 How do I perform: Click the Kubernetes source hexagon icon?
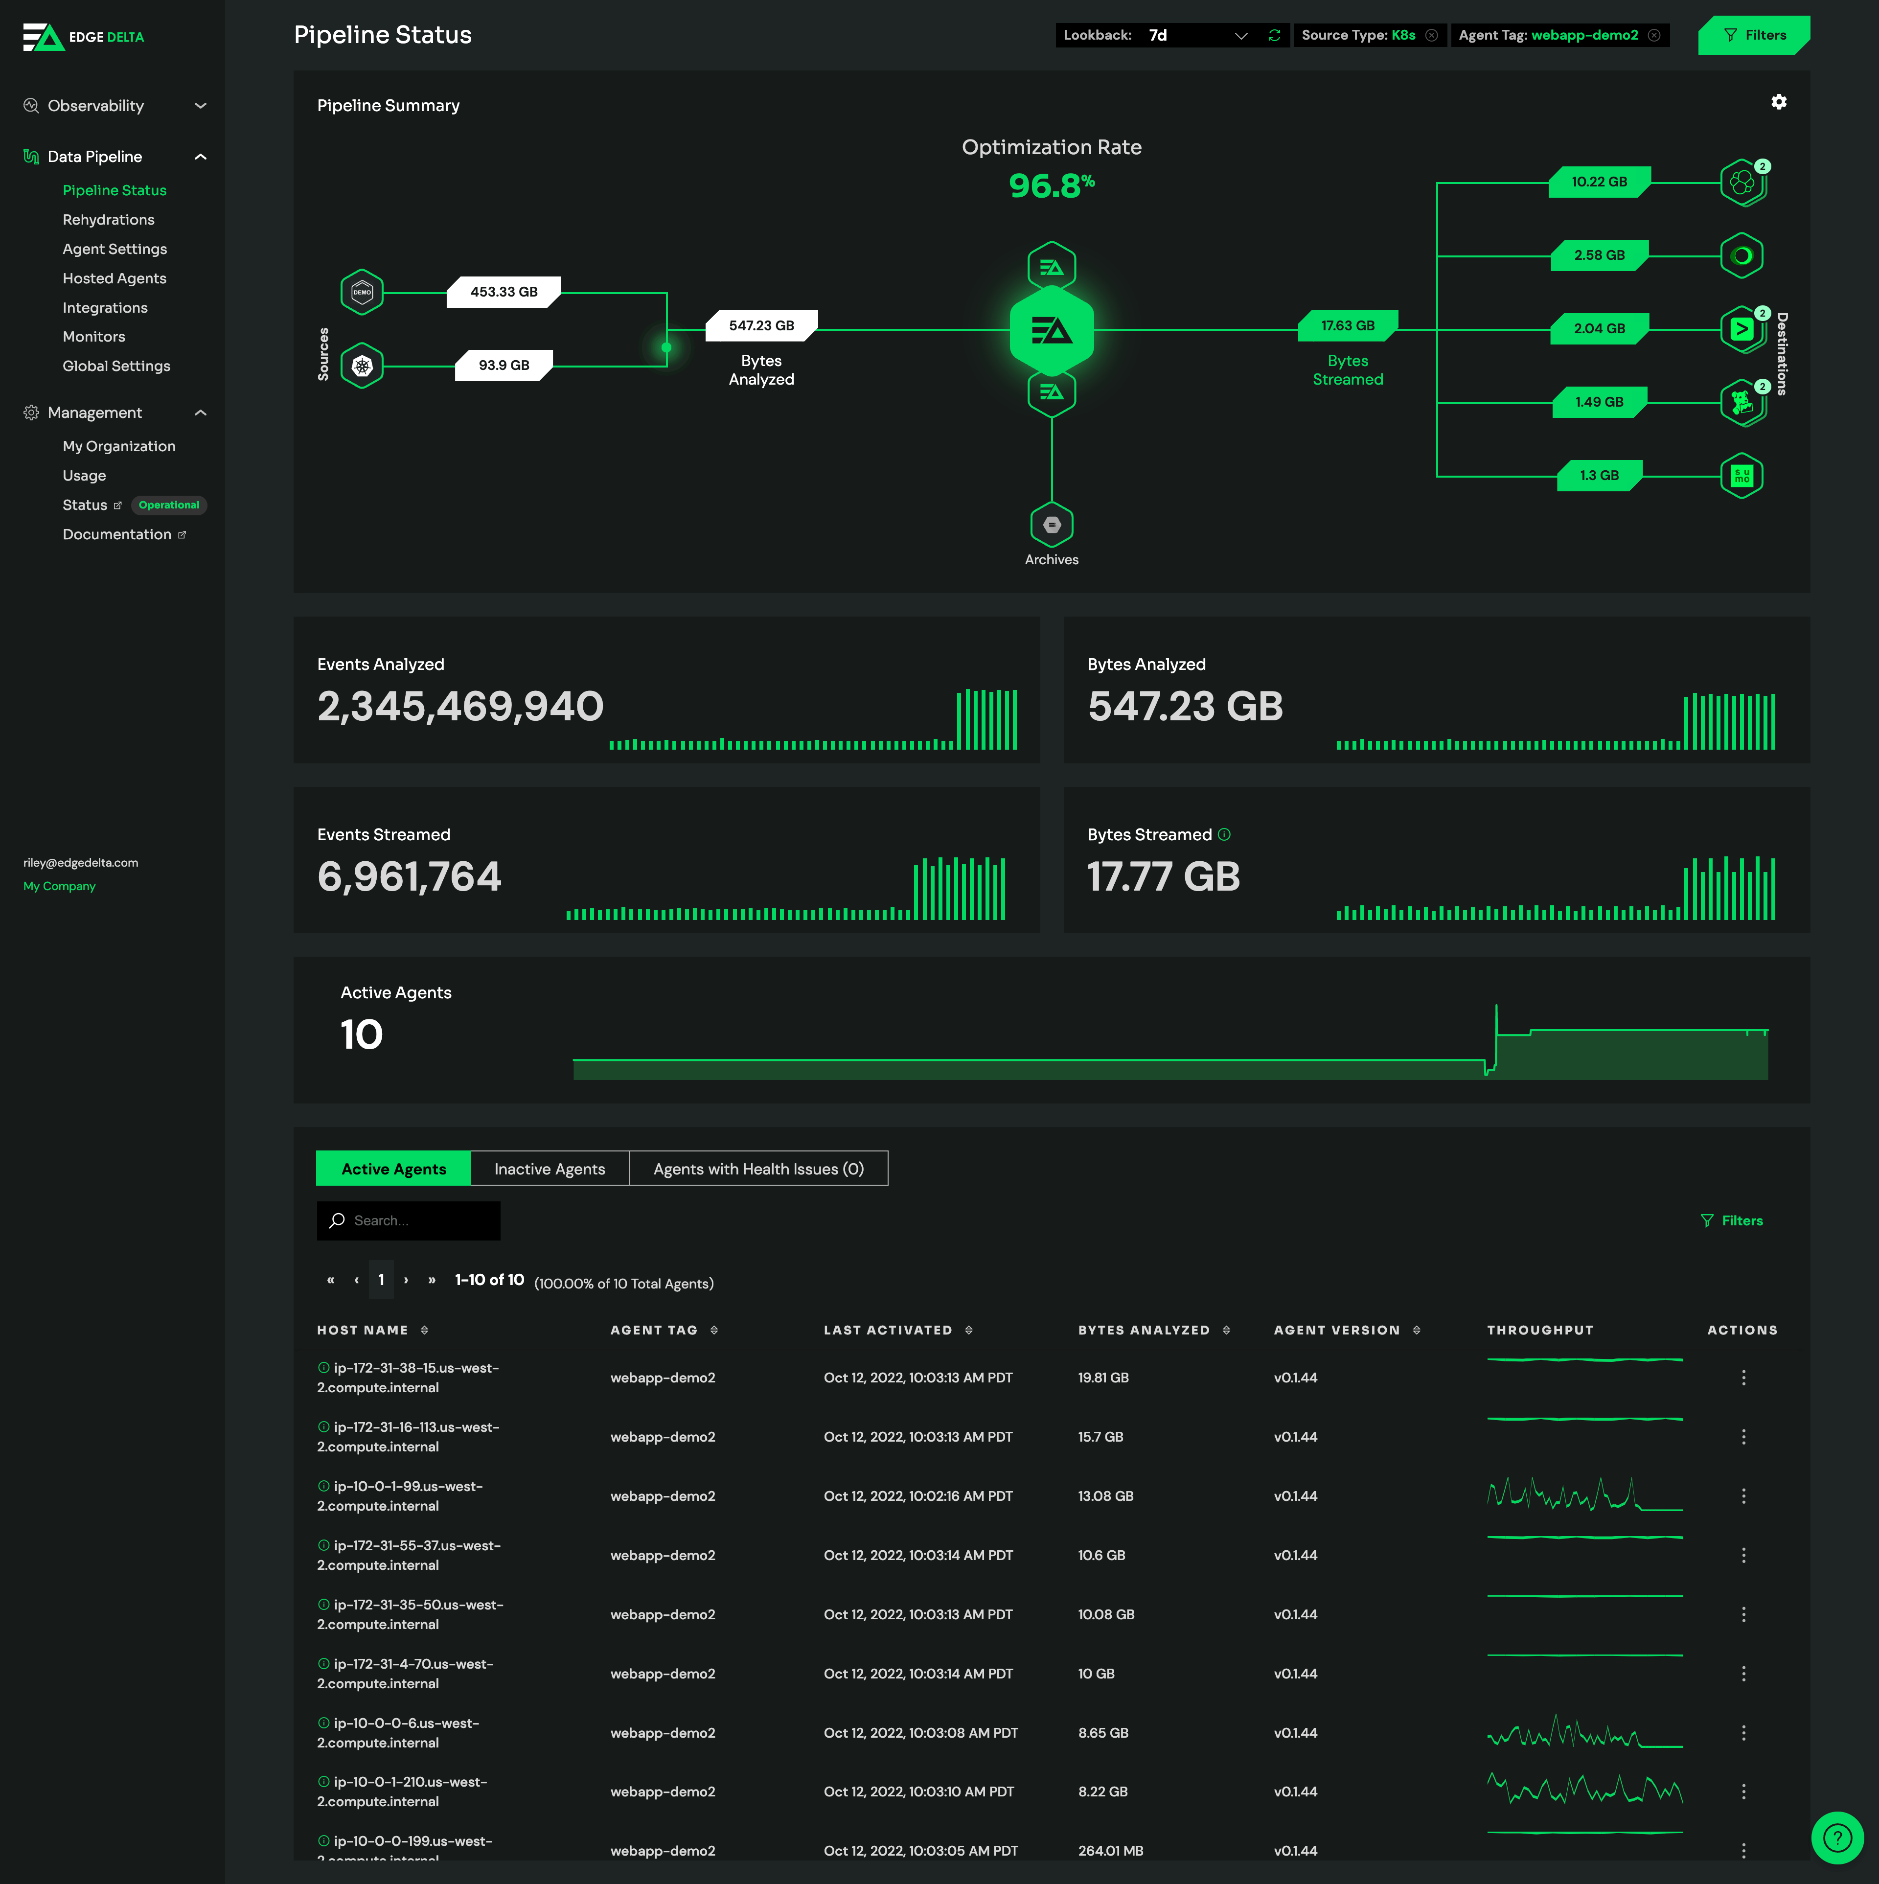(x=362, y=366)
